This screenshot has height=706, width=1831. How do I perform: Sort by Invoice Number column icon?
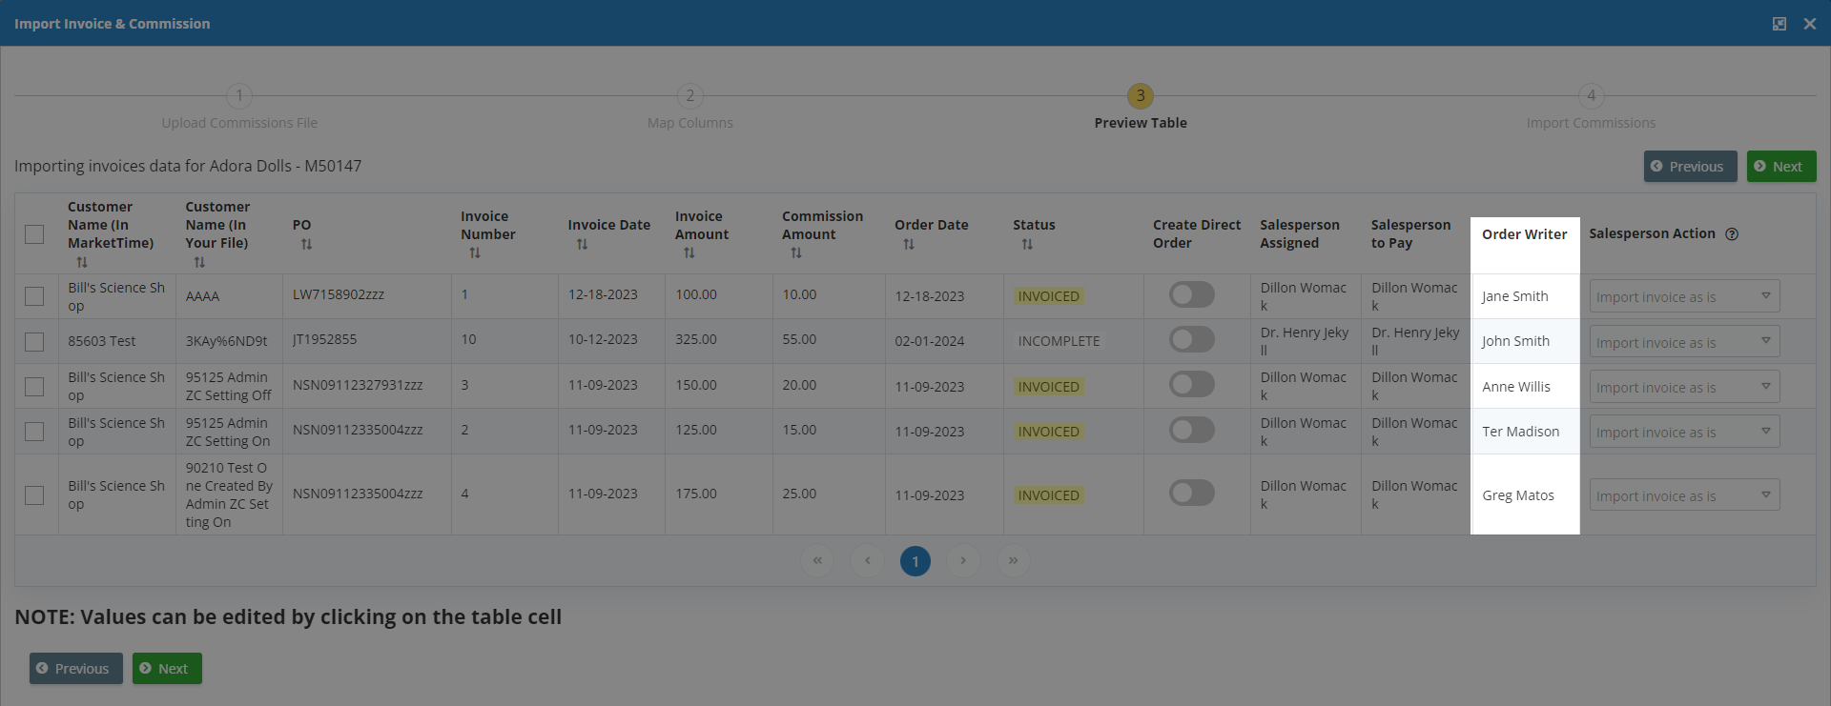pos(475,253)
